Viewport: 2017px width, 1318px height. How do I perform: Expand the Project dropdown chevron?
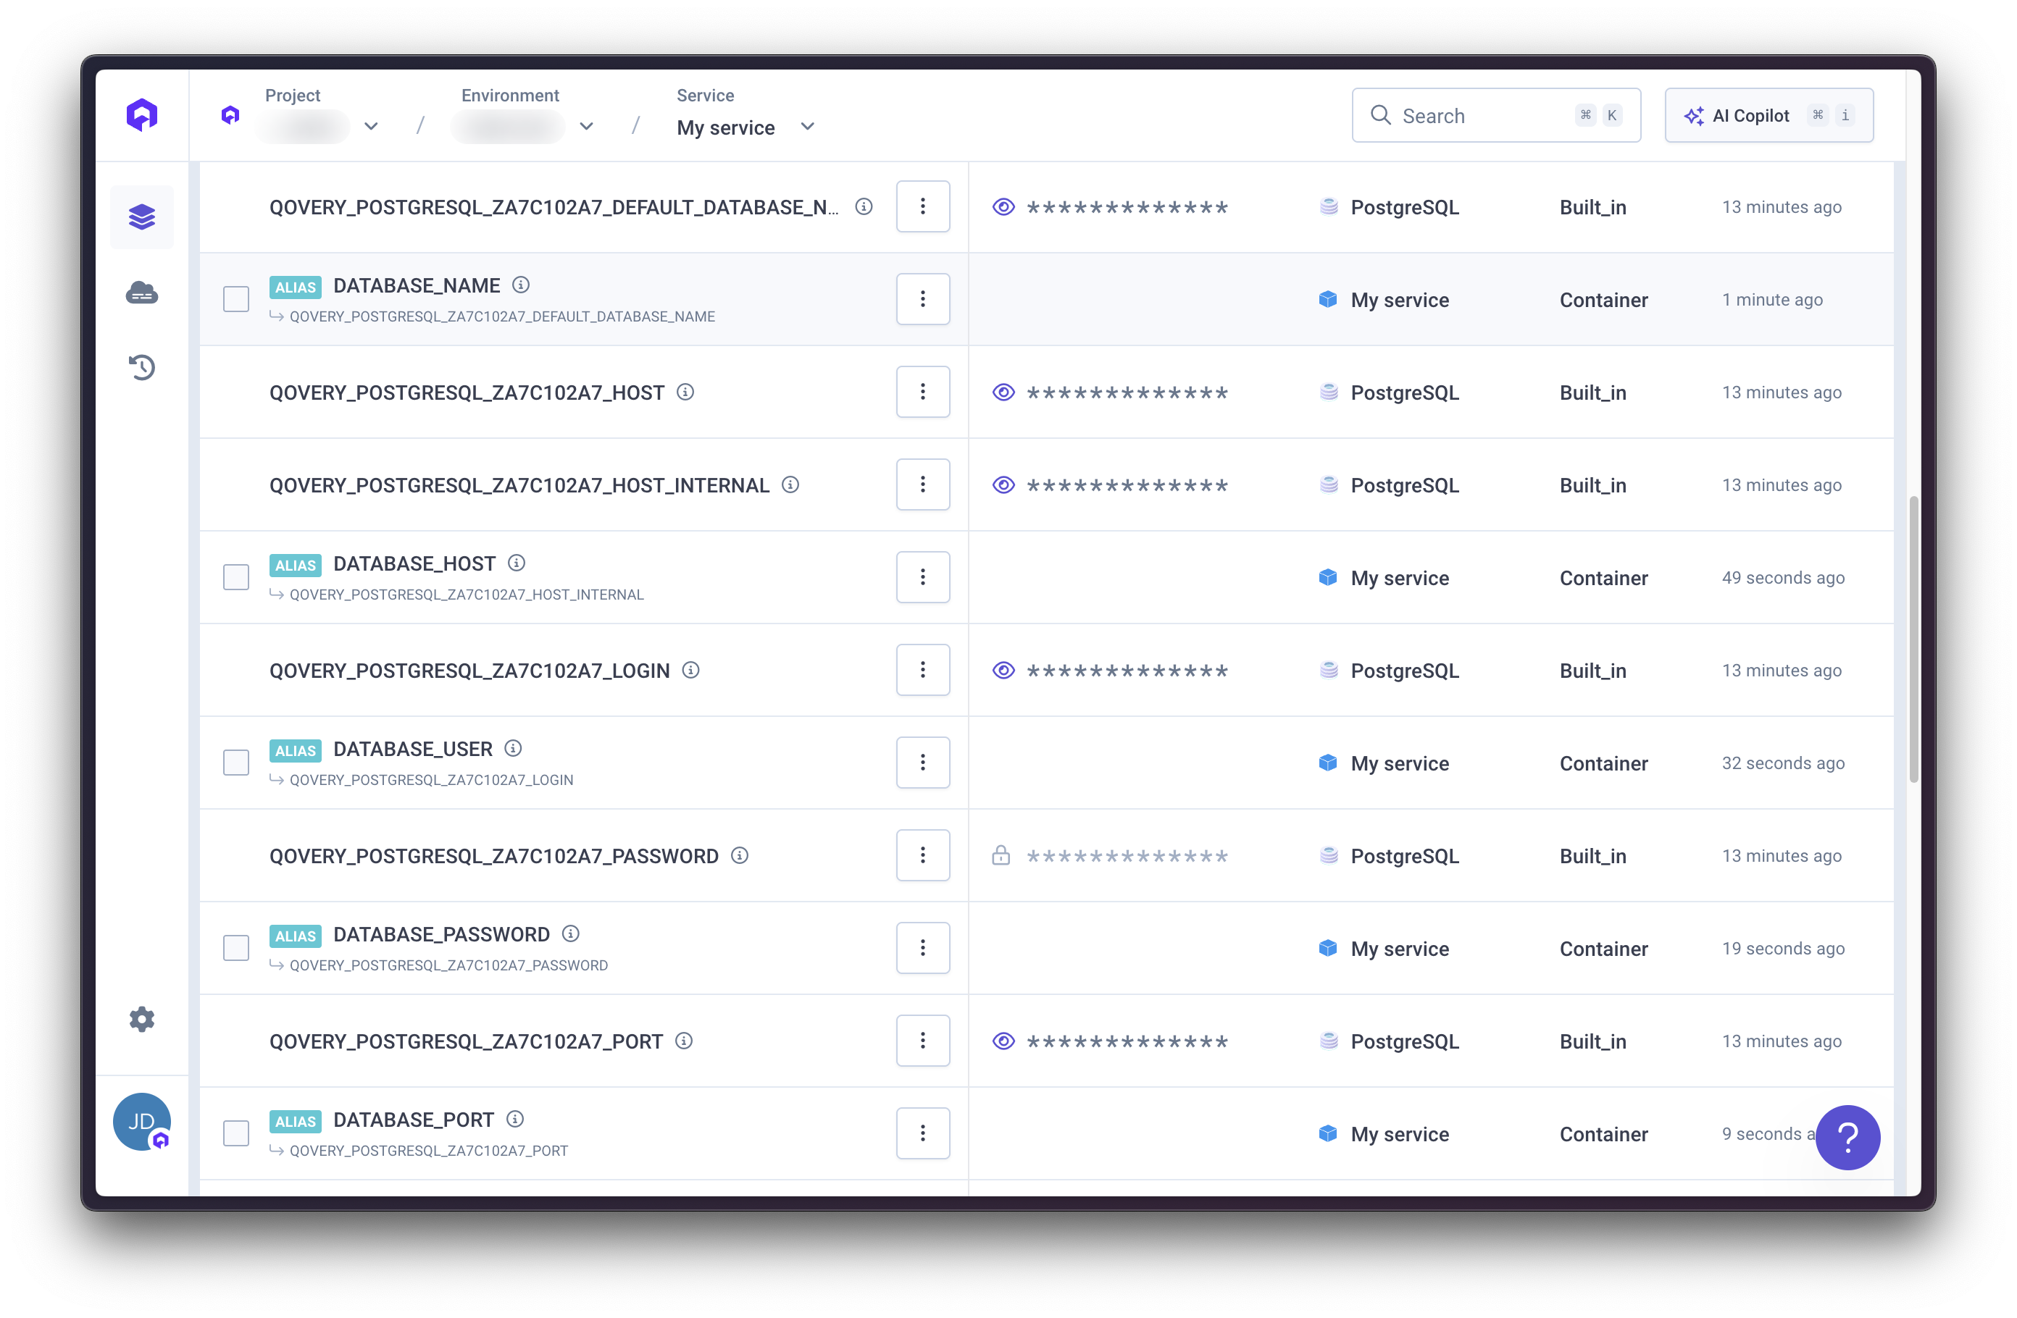(x=371, y=126)
